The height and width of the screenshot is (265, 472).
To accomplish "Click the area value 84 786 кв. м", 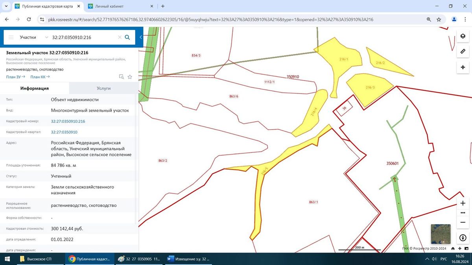I will [x=63, y=165].
